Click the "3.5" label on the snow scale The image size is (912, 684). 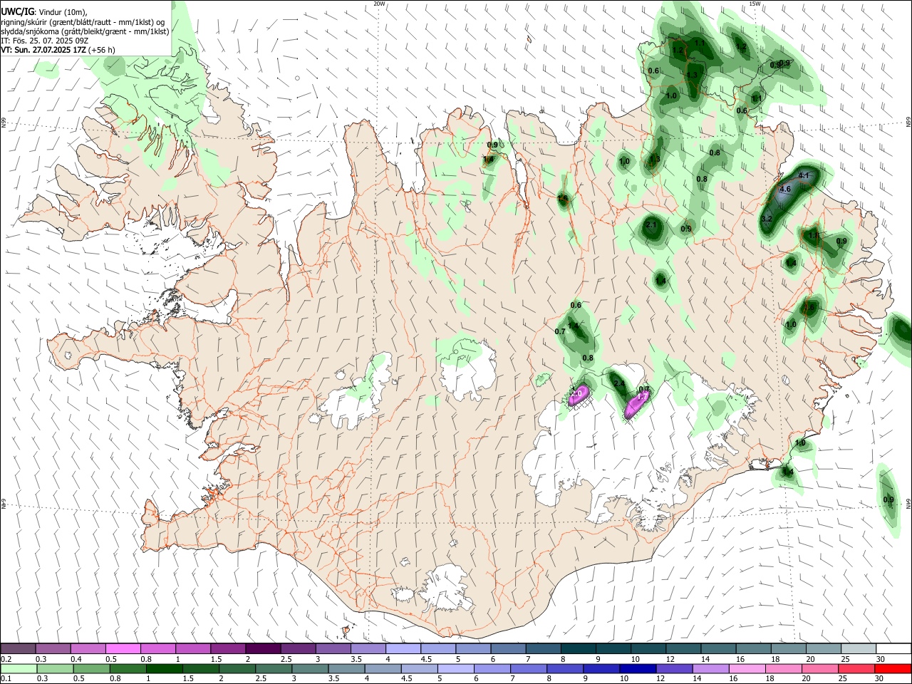pos(356,659)
